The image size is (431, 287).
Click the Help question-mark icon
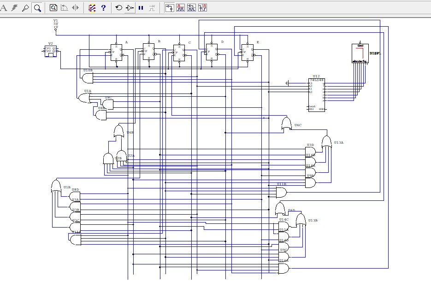(x=104, y=7)
